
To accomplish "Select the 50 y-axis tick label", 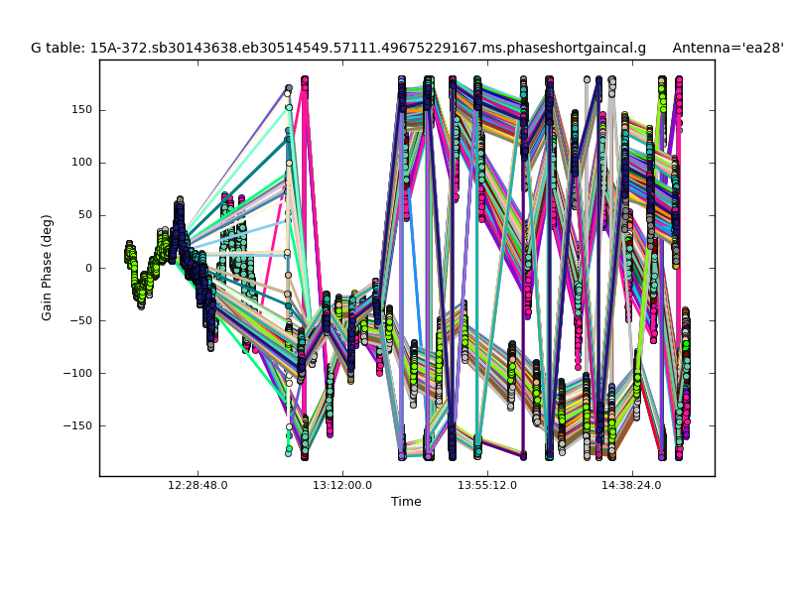I will [x=84, y=215].
